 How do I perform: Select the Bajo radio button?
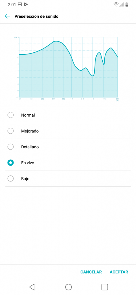pyautogui.click(x=11, y=179)
